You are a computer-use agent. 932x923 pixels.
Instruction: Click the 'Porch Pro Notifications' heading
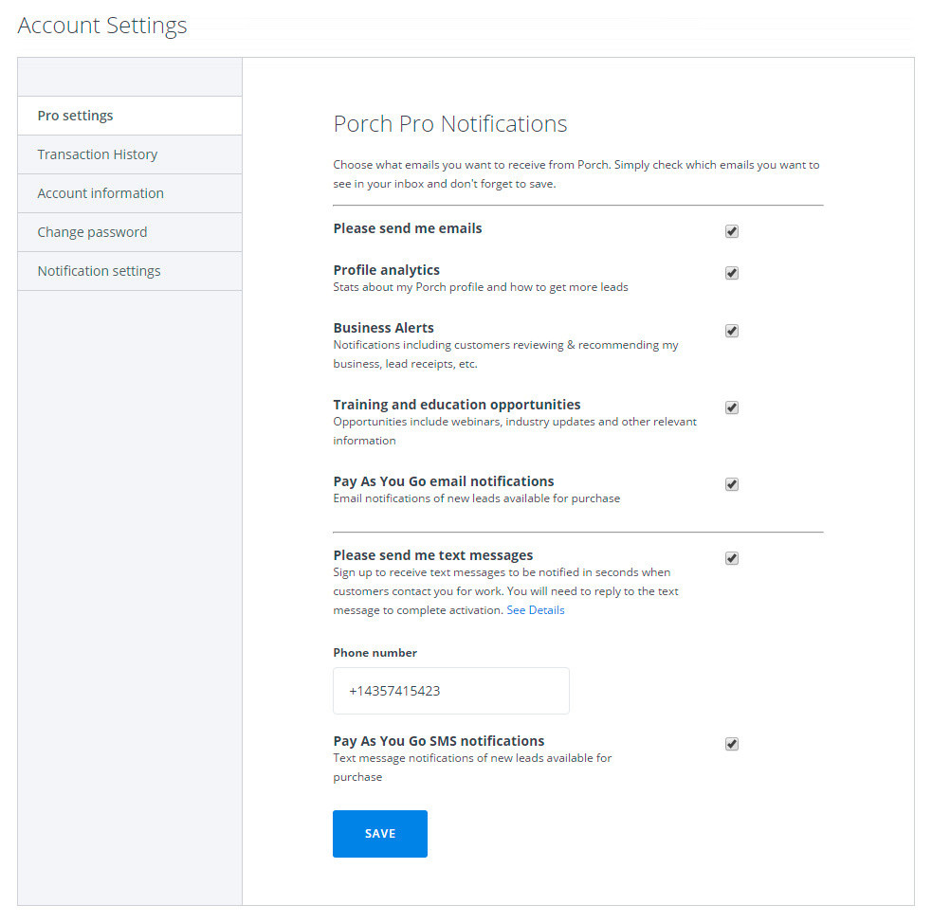(450, 123)
